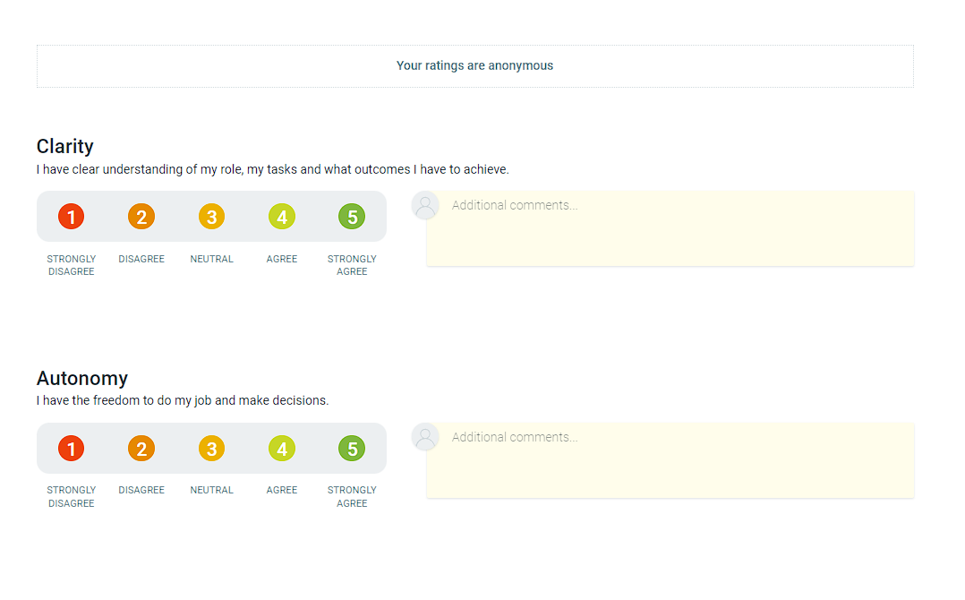The image size is (965, 600).
Task: Rate Autonomy as 1 Strongly Disagree
Action: click(x=72, y=449)
